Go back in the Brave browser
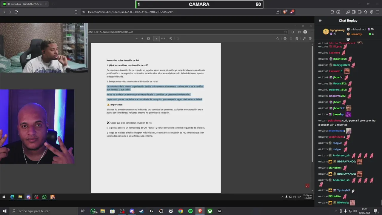382x215 pixels. click(4, 12)
